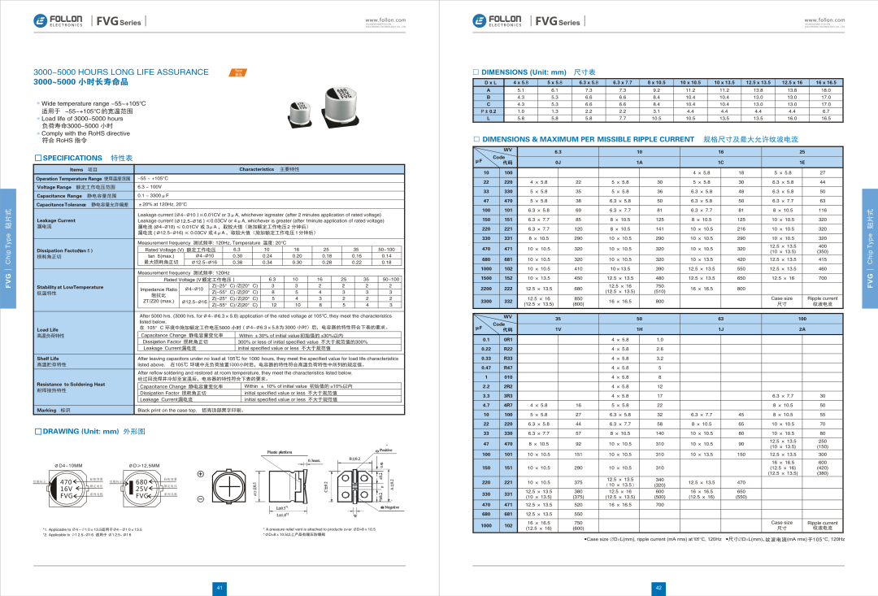Select the 'Shelf Life' row label
878x596 pixels.
coord(84,361)
